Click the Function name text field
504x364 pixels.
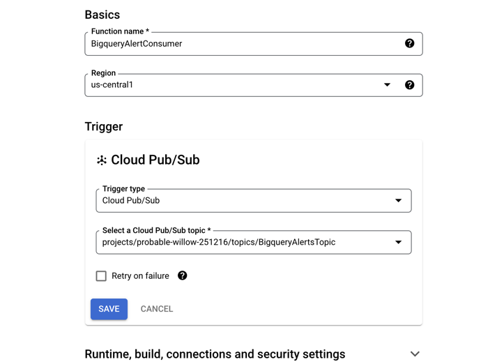(244, 44)
